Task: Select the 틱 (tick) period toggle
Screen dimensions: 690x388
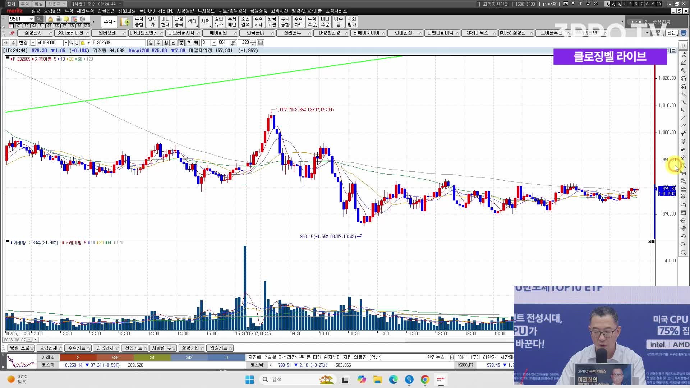Action: [196, 43]
